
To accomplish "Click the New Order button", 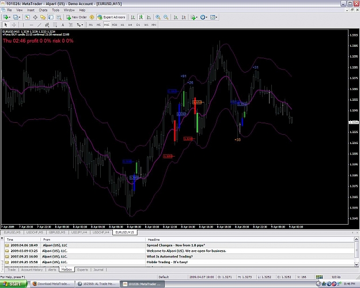I will (x=76, y=17).
